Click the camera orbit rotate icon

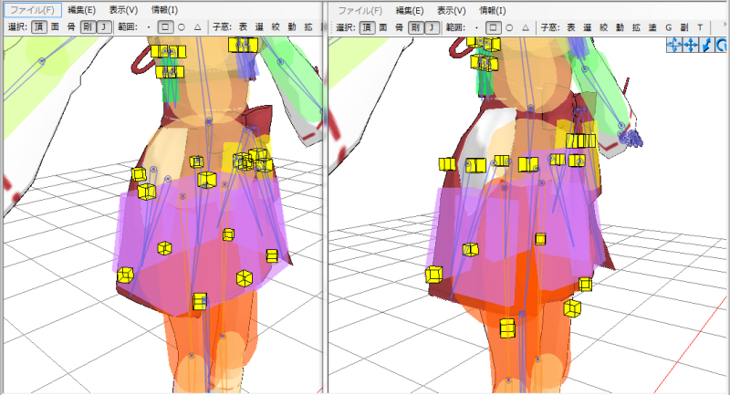tap(674, 45)
